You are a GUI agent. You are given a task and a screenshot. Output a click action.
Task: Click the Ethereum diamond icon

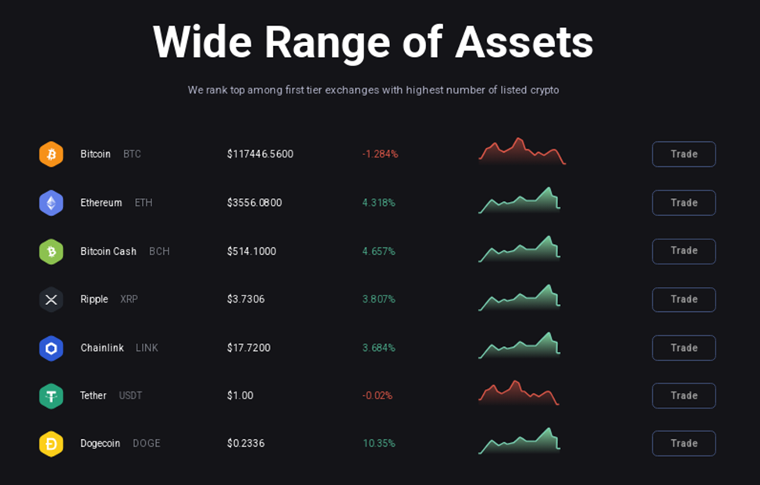[51, 203]
